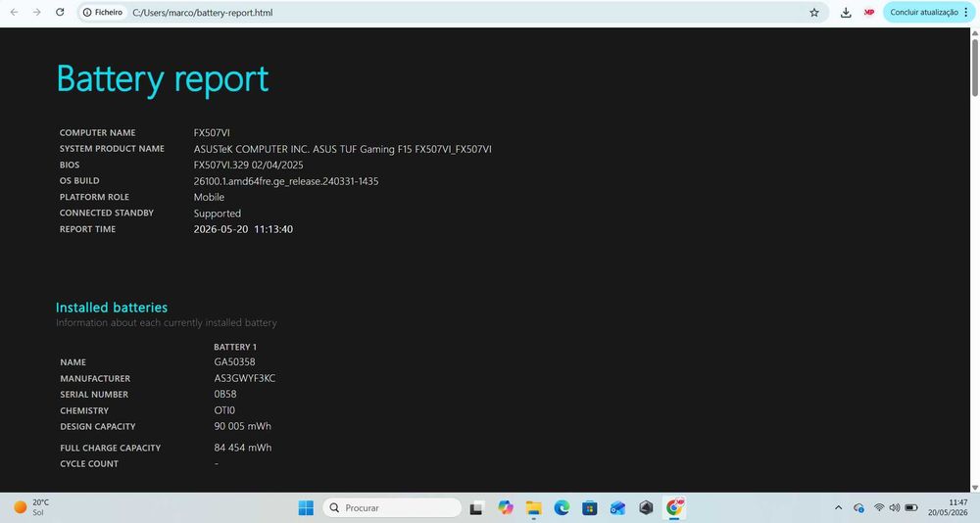Click the Chrome taskbar icon
The width and height of the screenshot is (980, 523).
tap(674, 507)
